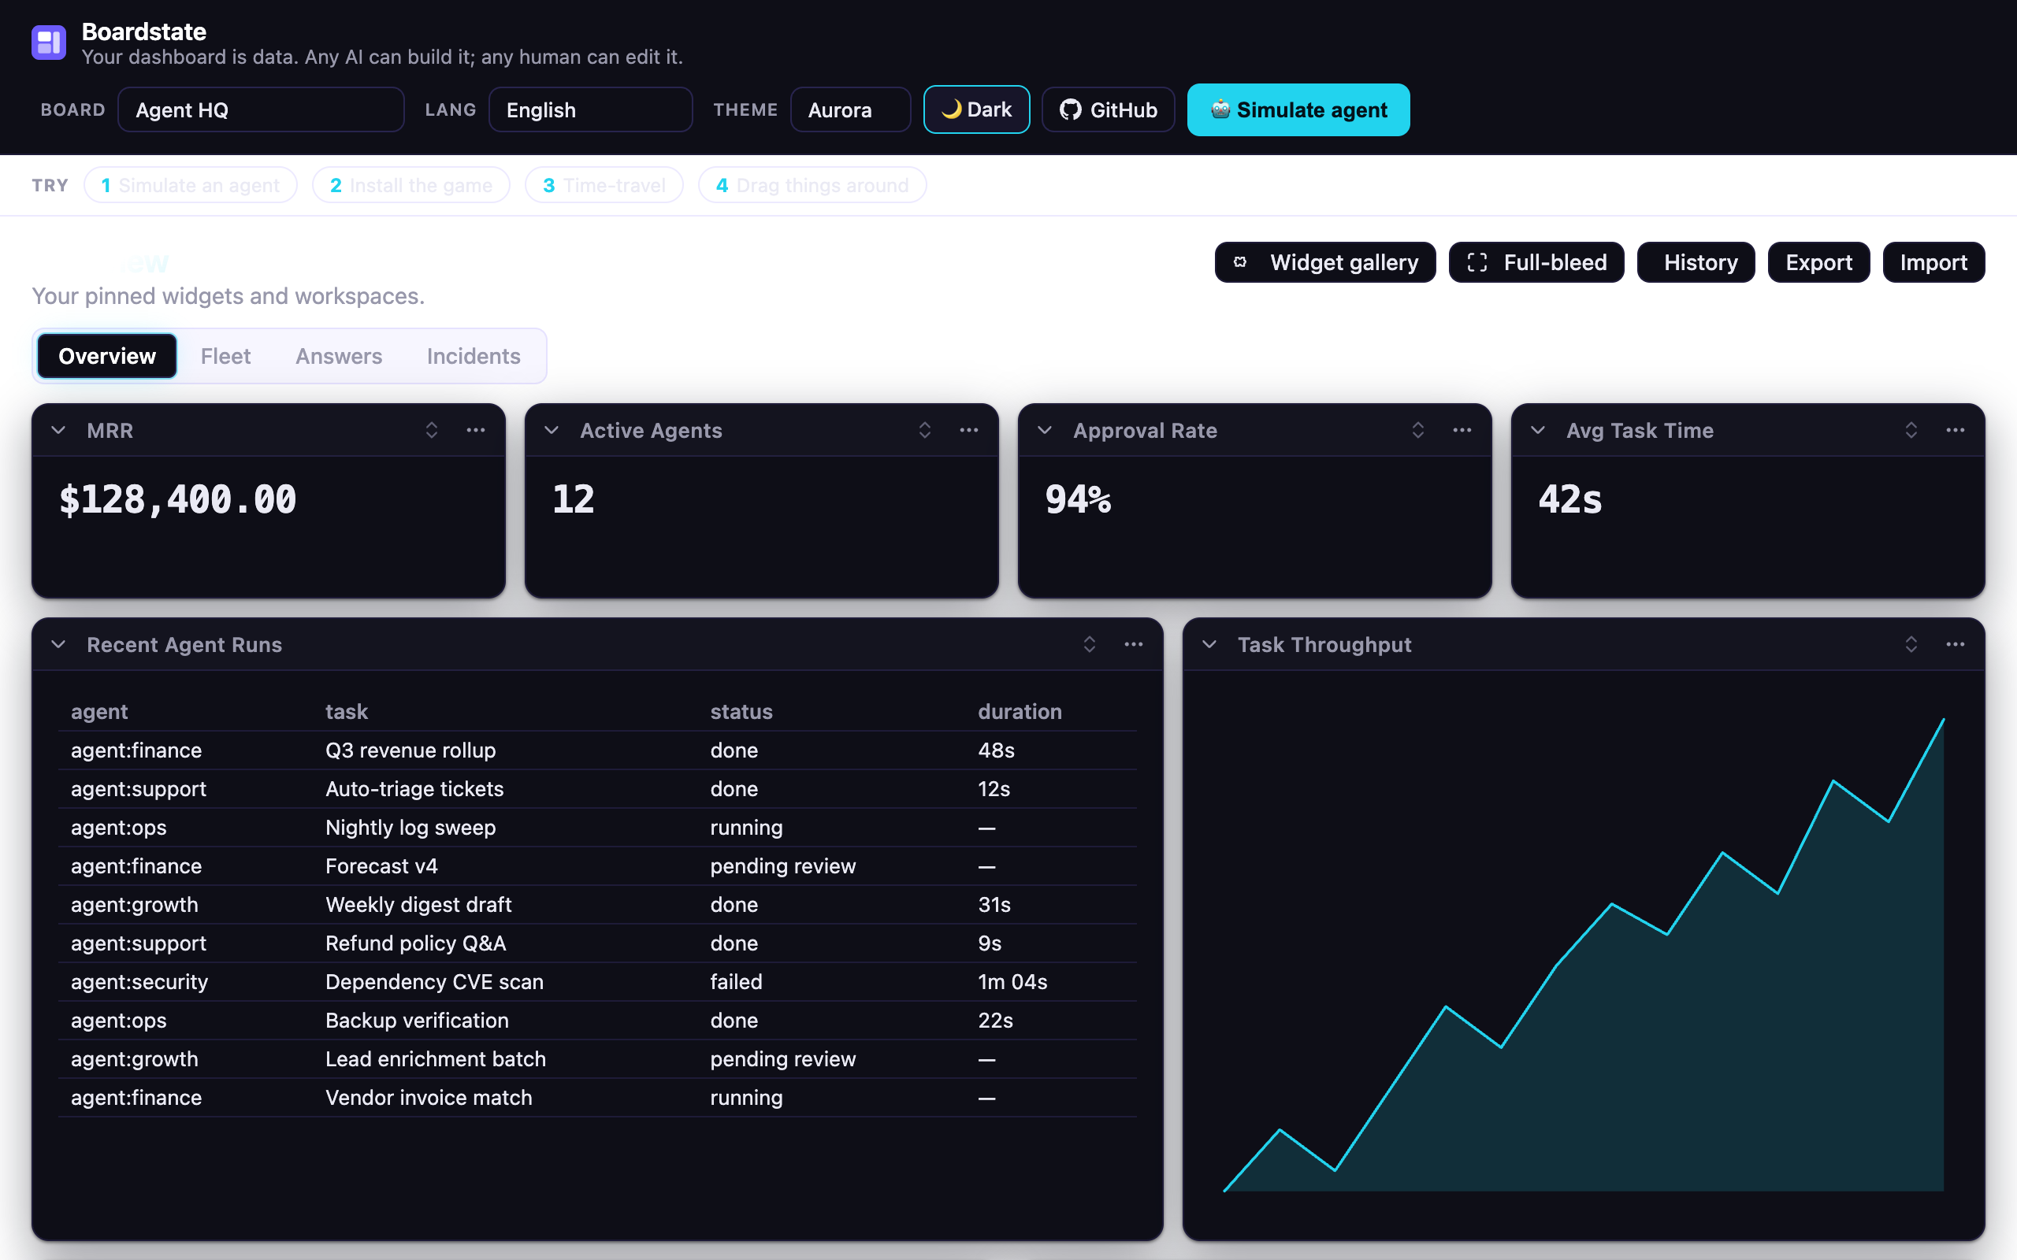Switch to the Incidents tab
Image resolution: width=2017 pixels, height=1260 pixels.
(474, 356)
